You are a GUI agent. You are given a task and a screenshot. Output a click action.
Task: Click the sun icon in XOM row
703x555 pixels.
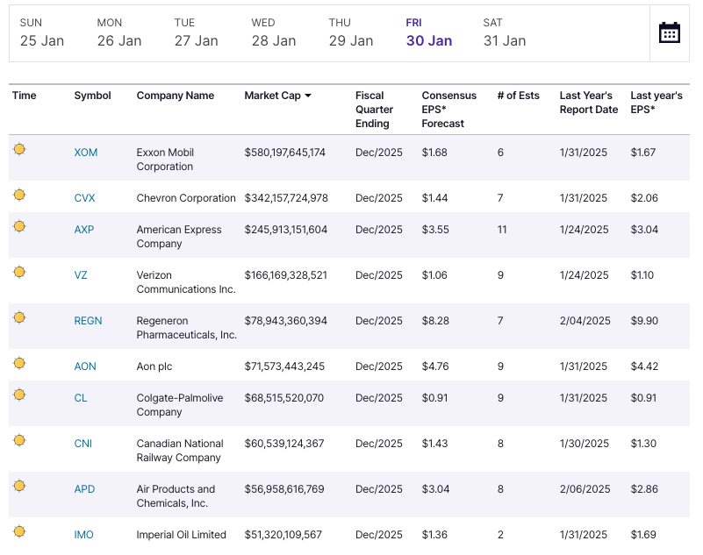pos(19,150)
